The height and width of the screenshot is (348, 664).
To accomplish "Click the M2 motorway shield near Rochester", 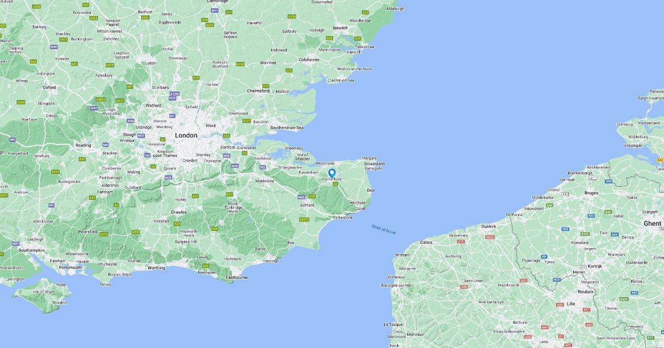I will 263,167.
